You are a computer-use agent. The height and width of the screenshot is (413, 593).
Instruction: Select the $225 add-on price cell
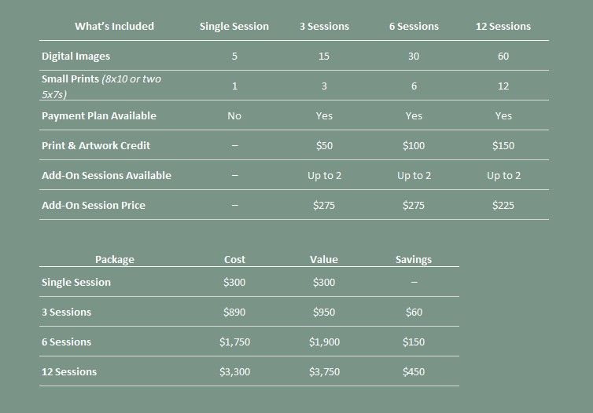(x=503, y=206)
